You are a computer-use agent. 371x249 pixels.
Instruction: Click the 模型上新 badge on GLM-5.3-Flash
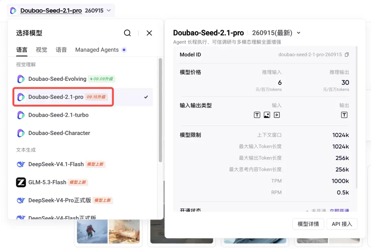(78, 182)
